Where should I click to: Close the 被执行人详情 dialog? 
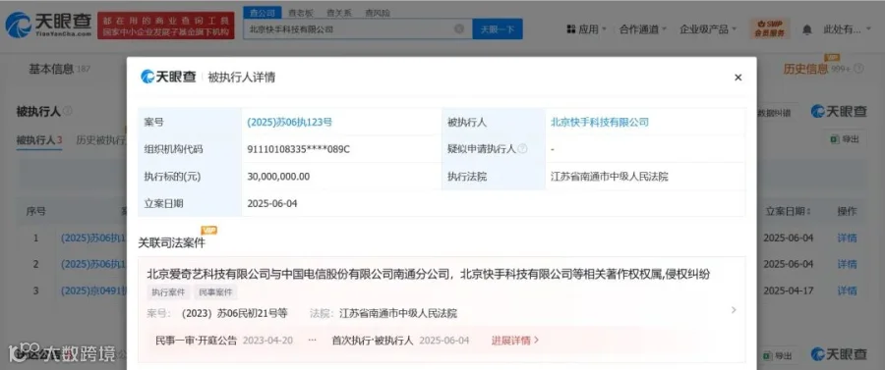point(737,78)
